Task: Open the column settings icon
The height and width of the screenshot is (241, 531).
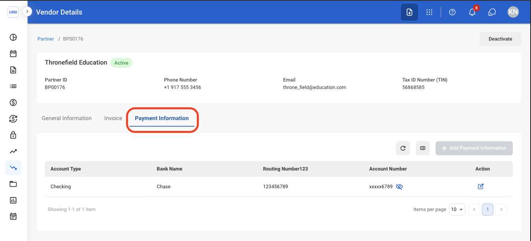Action: tap(423, 148)
